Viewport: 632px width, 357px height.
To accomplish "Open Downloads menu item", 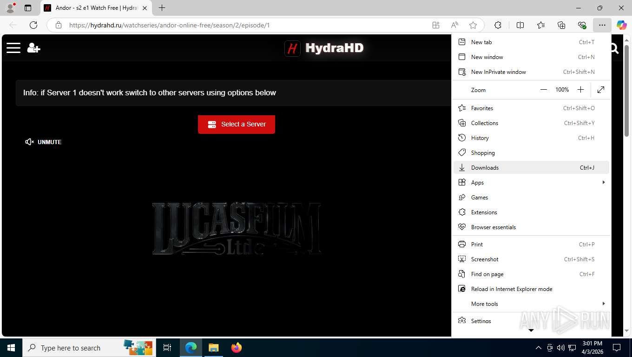I will coord(531,167).
